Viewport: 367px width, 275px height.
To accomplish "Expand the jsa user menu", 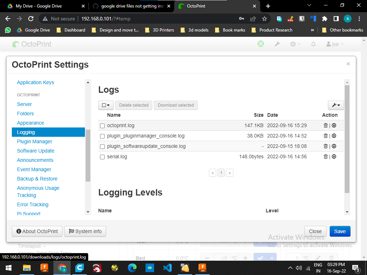I will coord(335,44).
